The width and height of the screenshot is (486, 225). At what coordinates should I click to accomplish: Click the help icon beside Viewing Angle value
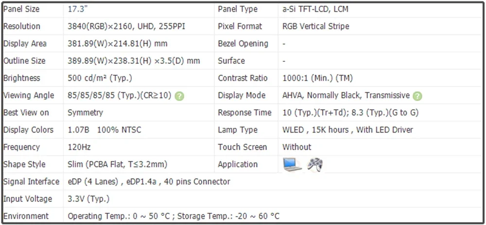pyautogui.click(x=179, y=96)
